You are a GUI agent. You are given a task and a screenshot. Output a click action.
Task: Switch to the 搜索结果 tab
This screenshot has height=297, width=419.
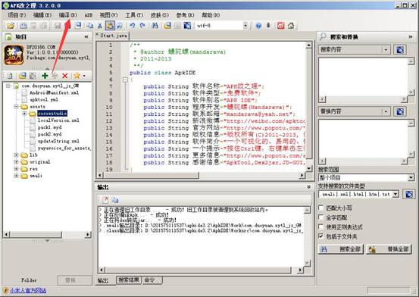tap(129, 280)
